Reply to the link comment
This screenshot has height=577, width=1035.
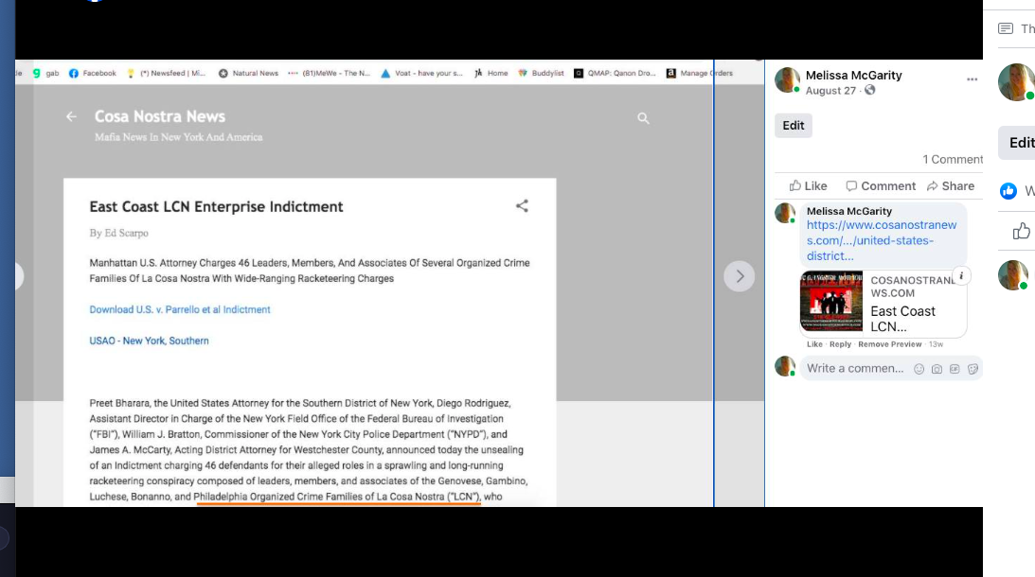pos(840,344)
